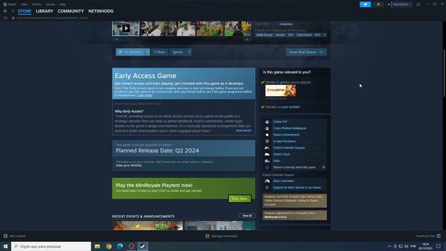Open the wishlist options dropdown arrow

(148, 52)
